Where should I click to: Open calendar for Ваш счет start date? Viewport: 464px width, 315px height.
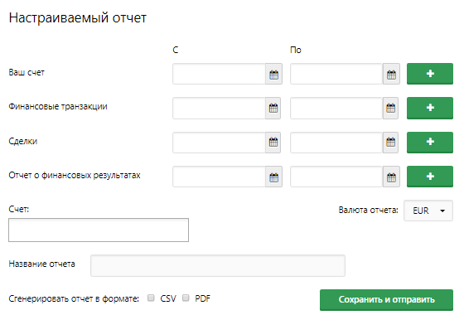click(x=273, y=74)
